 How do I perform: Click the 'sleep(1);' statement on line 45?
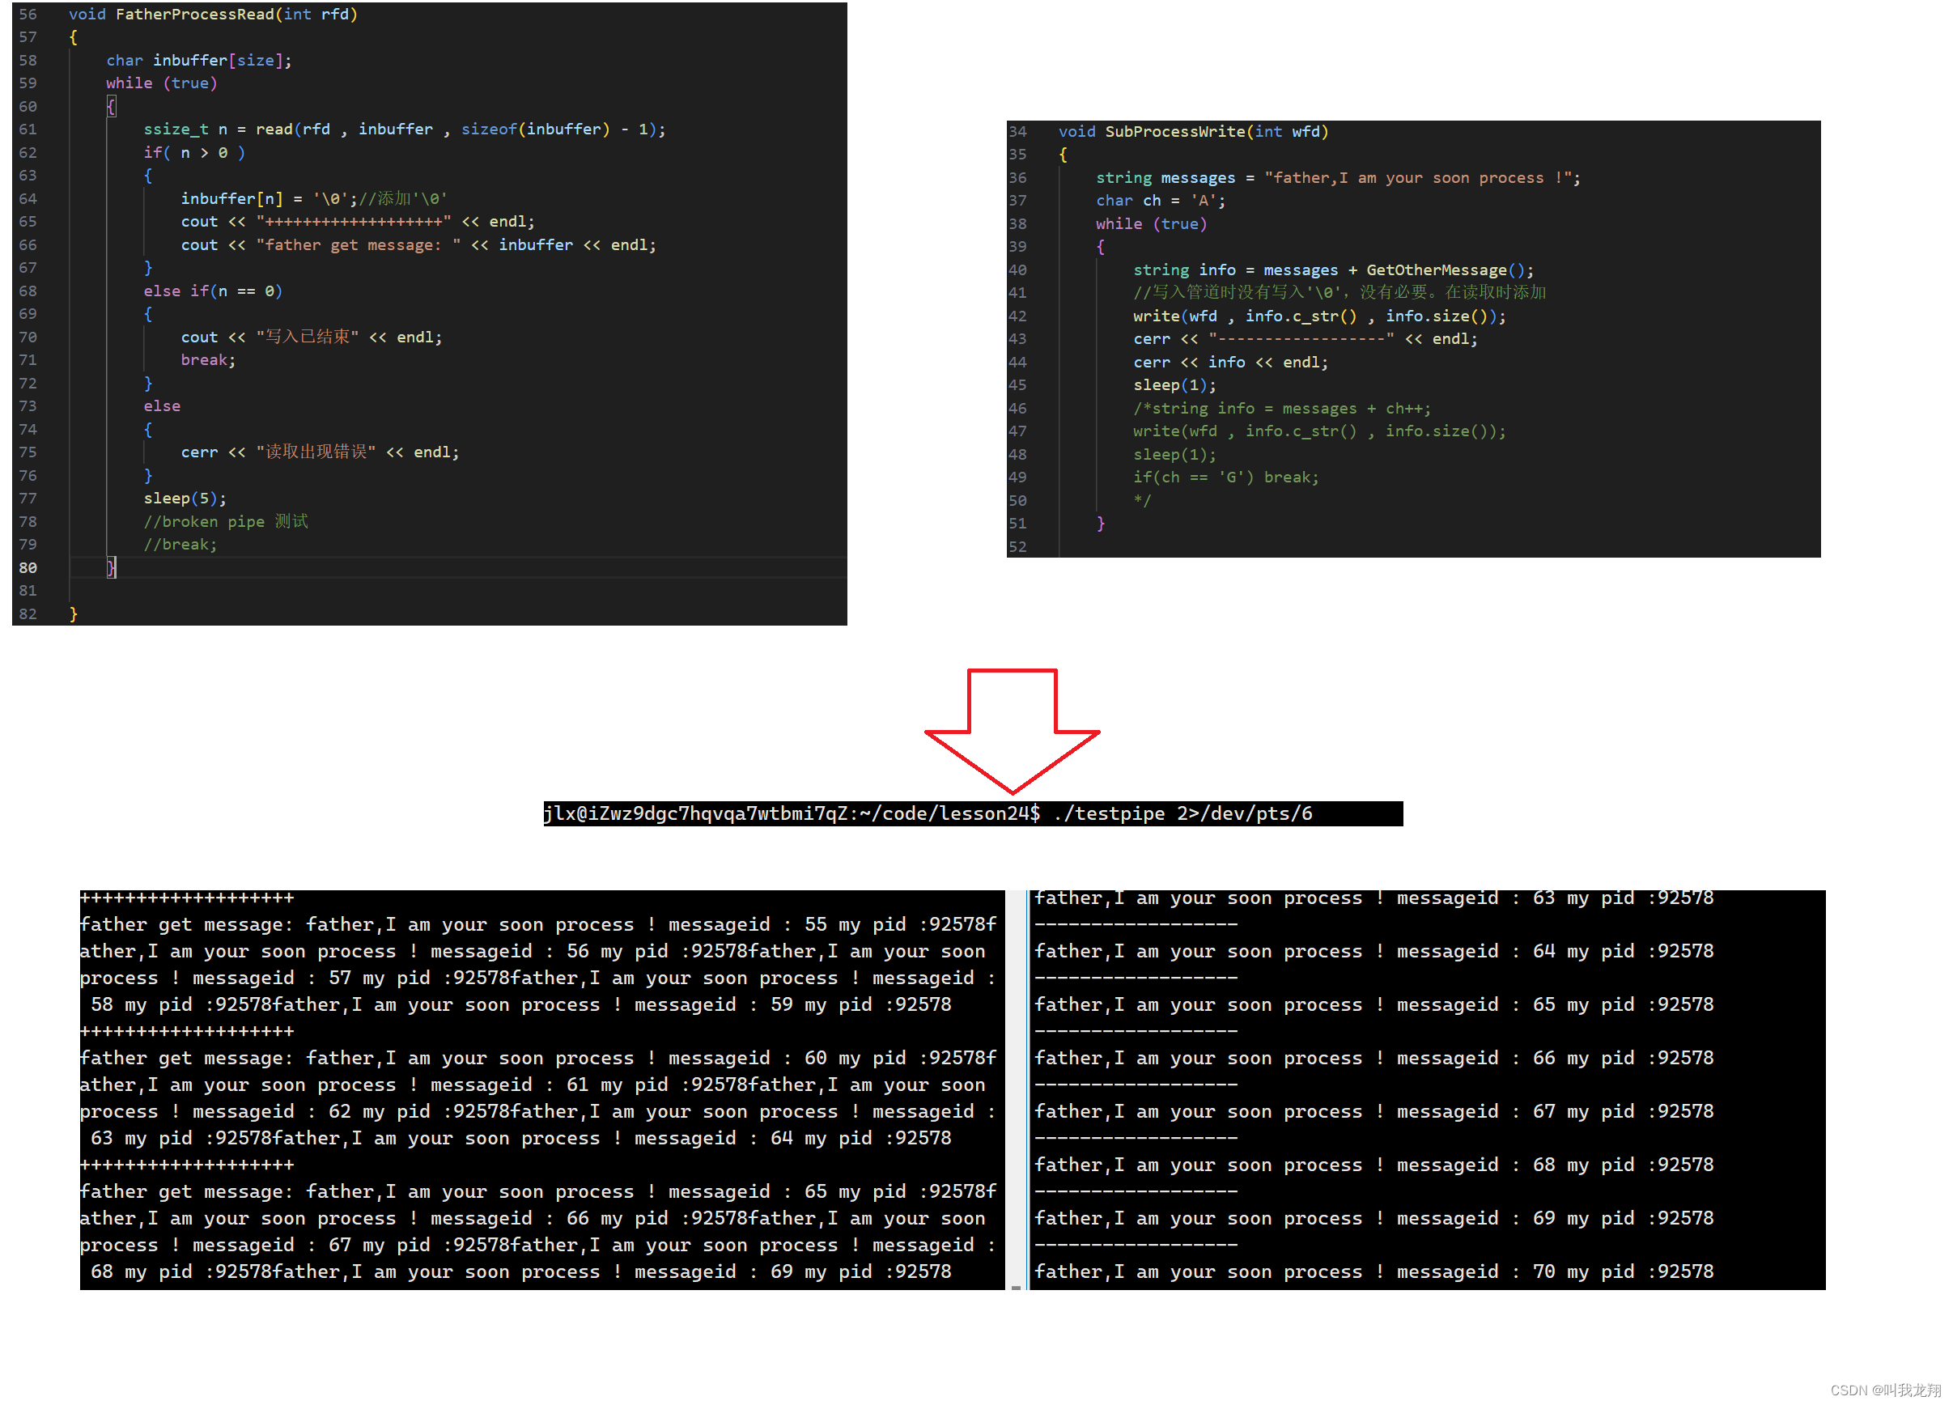point(1174,384)
